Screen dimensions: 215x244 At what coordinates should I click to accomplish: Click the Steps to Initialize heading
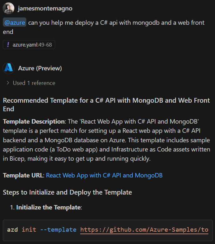click(67, 192)
